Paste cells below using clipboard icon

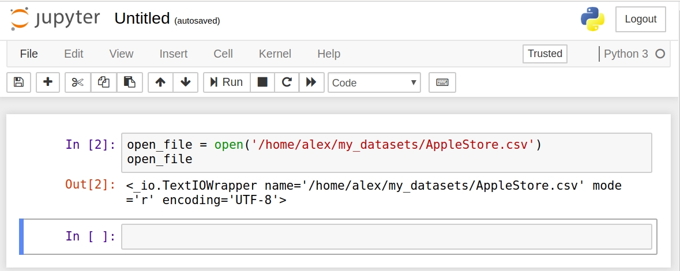130,82
